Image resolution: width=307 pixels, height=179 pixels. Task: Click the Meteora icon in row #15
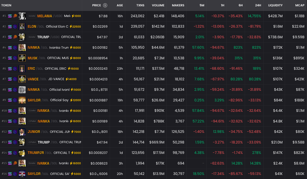[x=15, y=163]
